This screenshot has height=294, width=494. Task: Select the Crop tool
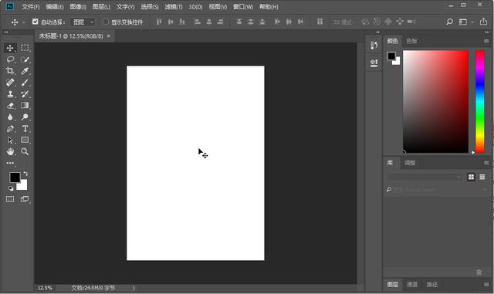click(x=10, y=70)
